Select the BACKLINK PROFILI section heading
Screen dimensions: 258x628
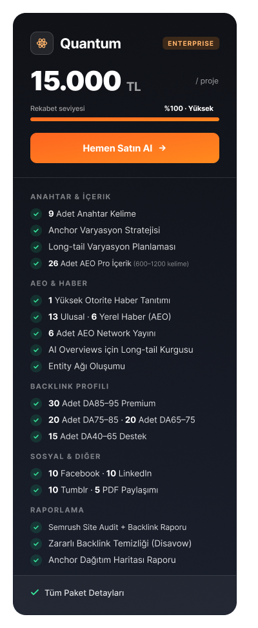tap(70, 386)
